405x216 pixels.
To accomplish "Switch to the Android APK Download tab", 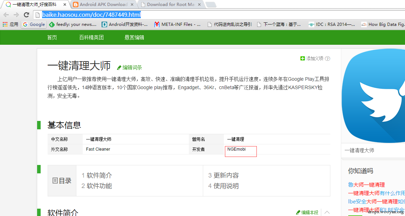I will pos(102,5).
